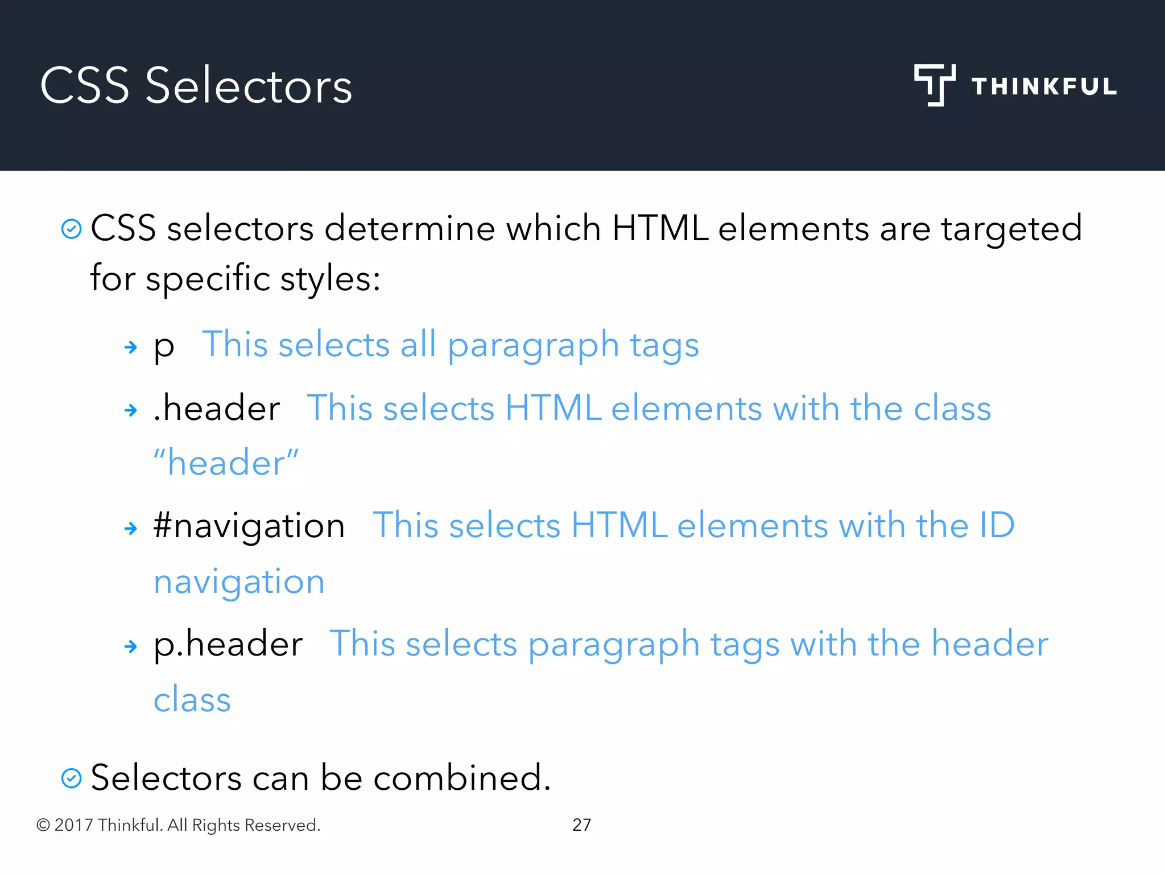
Task: Click the 2017 Thinkful copyright notice
Action: tap(179, 824)
